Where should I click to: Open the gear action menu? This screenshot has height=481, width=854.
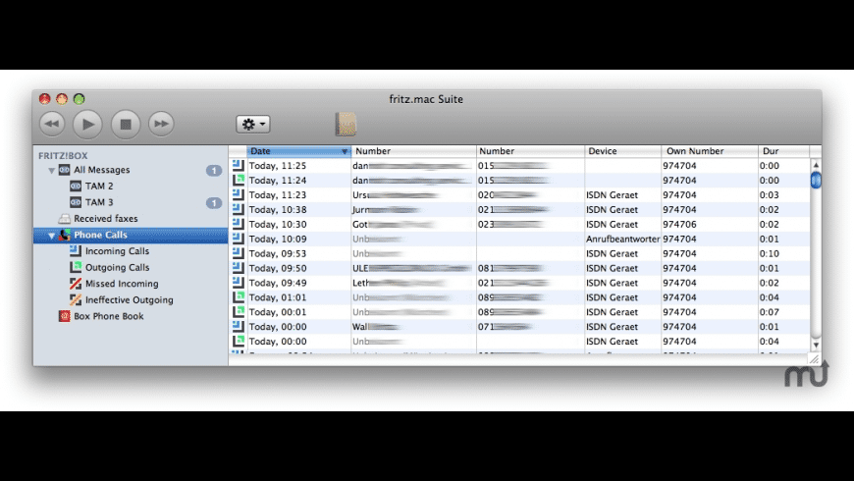click(252, 125)
